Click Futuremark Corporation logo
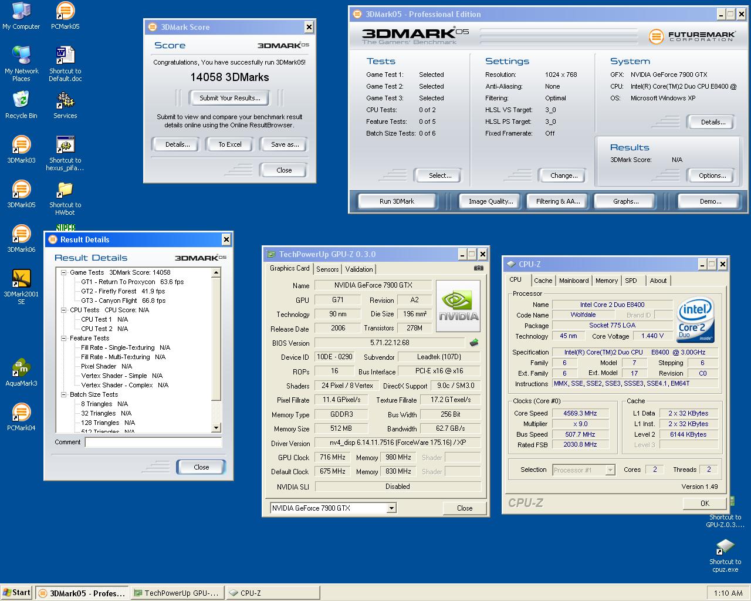The height and width of the screenshot is (601, 751). (692, 36)
